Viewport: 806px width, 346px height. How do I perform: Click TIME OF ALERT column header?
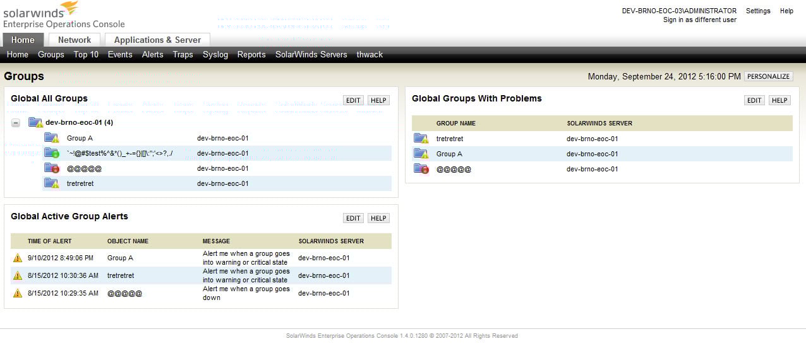49,241
